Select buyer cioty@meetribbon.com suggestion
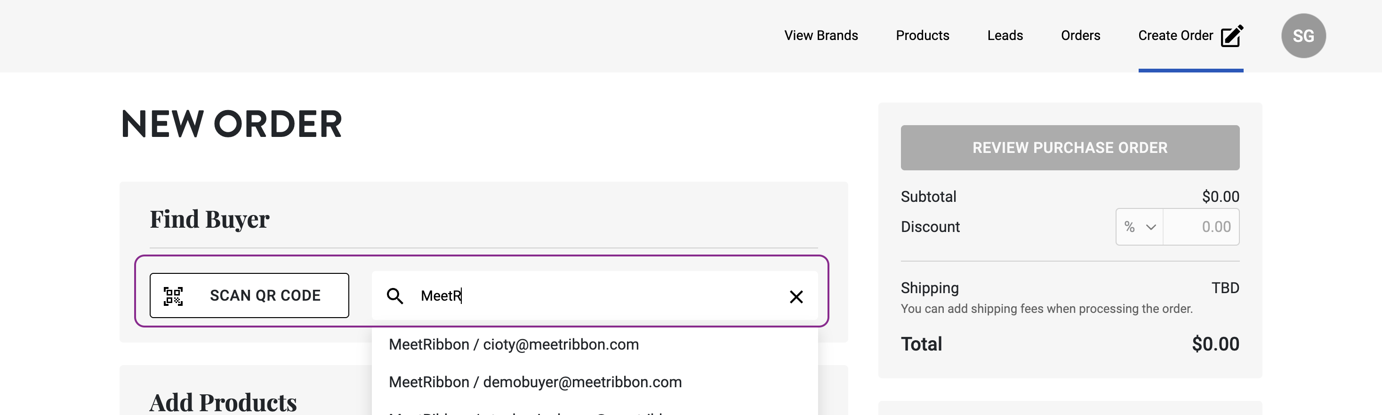The image size is (1382, 415). point(514,344)
